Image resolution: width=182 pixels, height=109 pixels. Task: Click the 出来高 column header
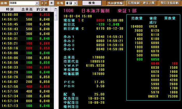[x=27, y=9]
